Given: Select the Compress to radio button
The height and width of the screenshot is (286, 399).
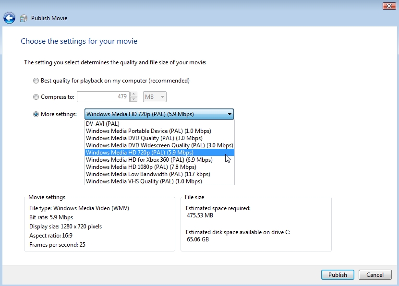Looking at the screenshot, I should 36,97.
